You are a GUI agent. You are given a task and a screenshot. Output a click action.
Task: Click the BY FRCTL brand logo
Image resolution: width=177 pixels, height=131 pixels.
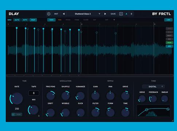pyautogui.click(x=161, y=14)
